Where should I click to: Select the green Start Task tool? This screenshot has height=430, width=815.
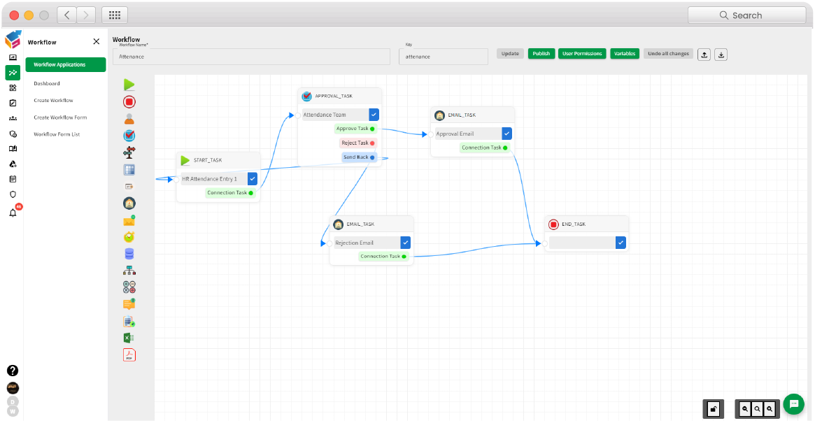129,85
